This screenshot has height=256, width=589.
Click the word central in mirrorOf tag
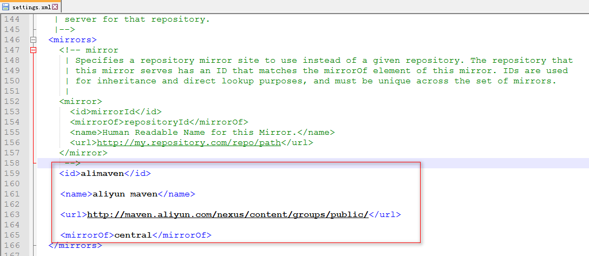click(x=133, y=235)
